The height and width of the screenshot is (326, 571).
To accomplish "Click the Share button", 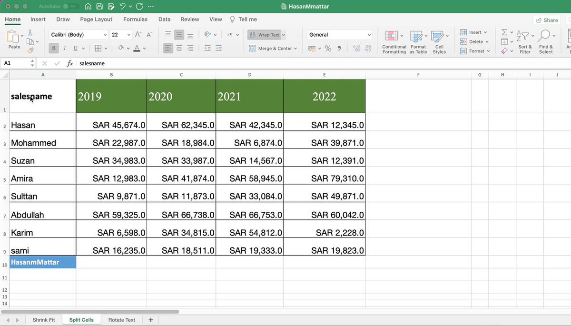I will (547, 20).
